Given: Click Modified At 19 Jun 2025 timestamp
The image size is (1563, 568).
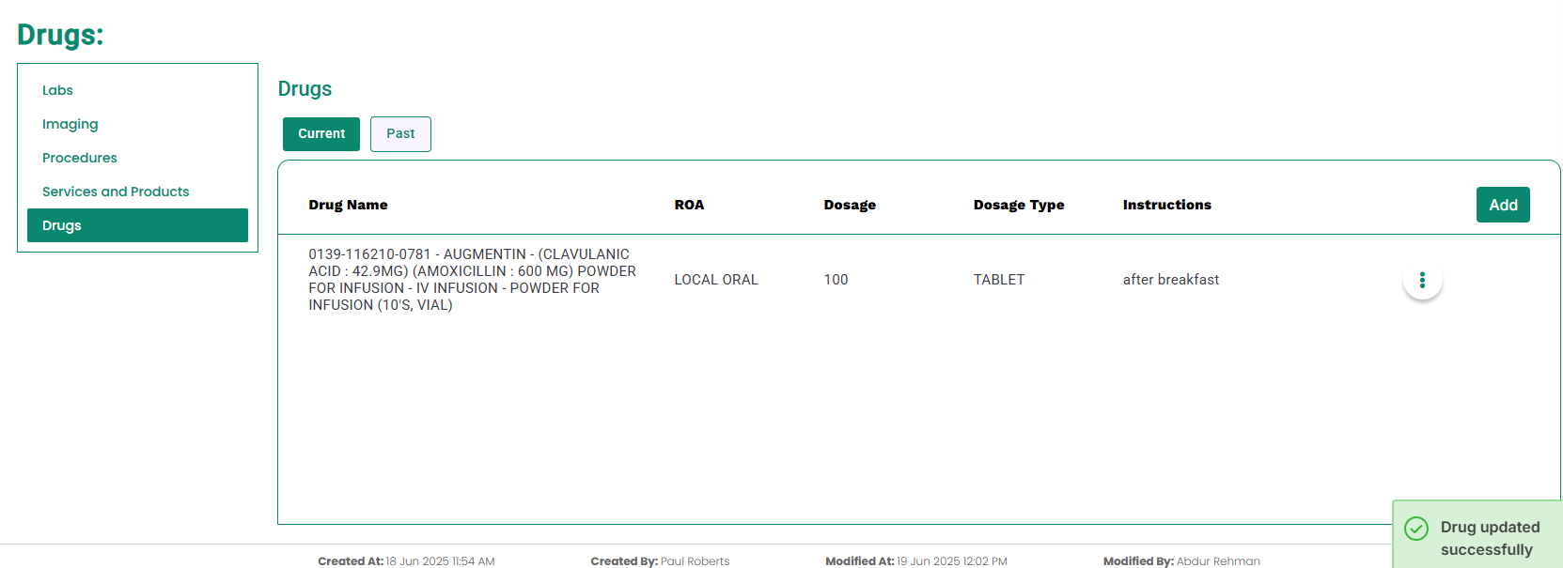Looking at the screenshot, I should (x=916, y=561).
